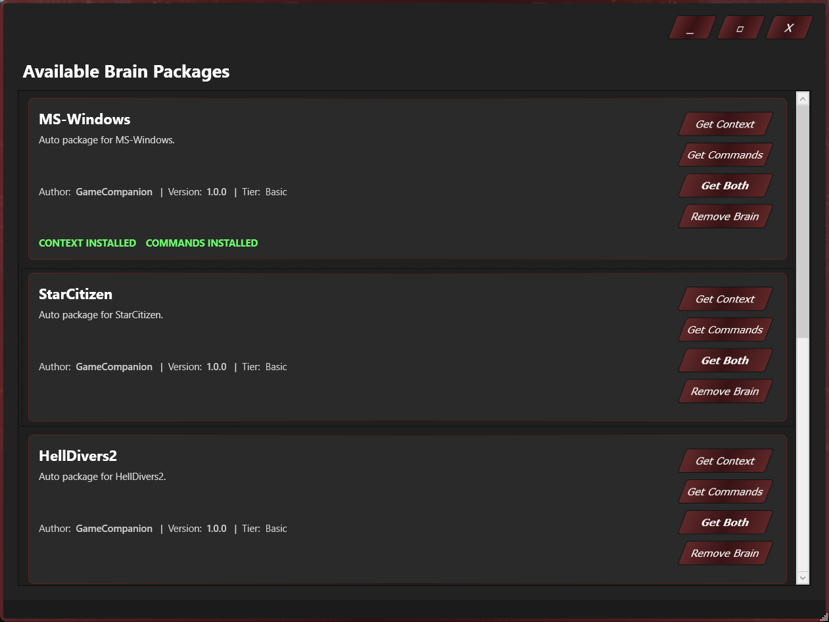This screenshot has width=829, height=622.
Task: Click Get Both for StarCitizen
Action: click(725, 360)
